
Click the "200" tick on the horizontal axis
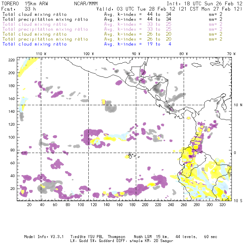click(x=145, y=205)
